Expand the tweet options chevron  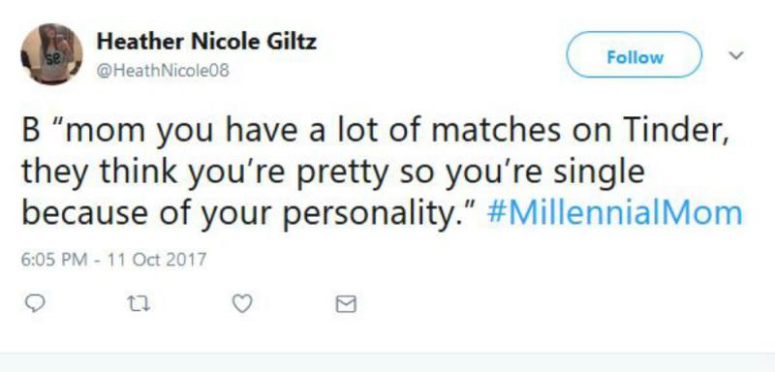pyautogui.click(x=736, y=55)
